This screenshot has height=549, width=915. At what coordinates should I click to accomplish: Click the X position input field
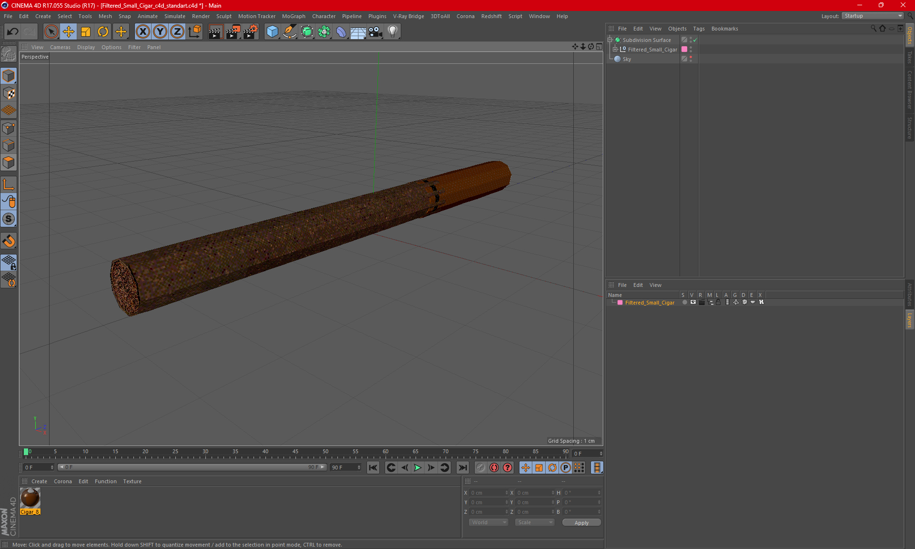tap(488, 493)
